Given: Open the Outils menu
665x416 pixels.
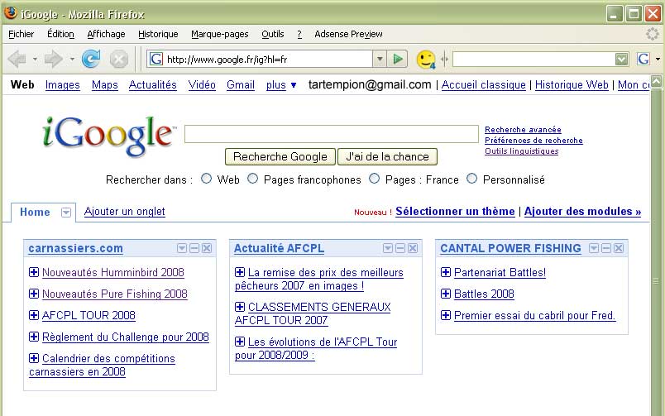Looking at the screenshot, I should 273,34.
